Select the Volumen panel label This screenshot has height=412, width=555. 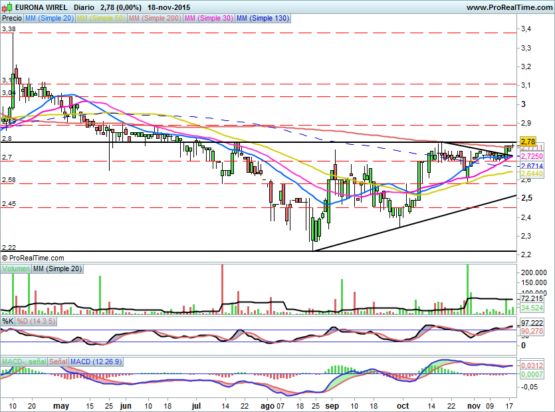15,268
